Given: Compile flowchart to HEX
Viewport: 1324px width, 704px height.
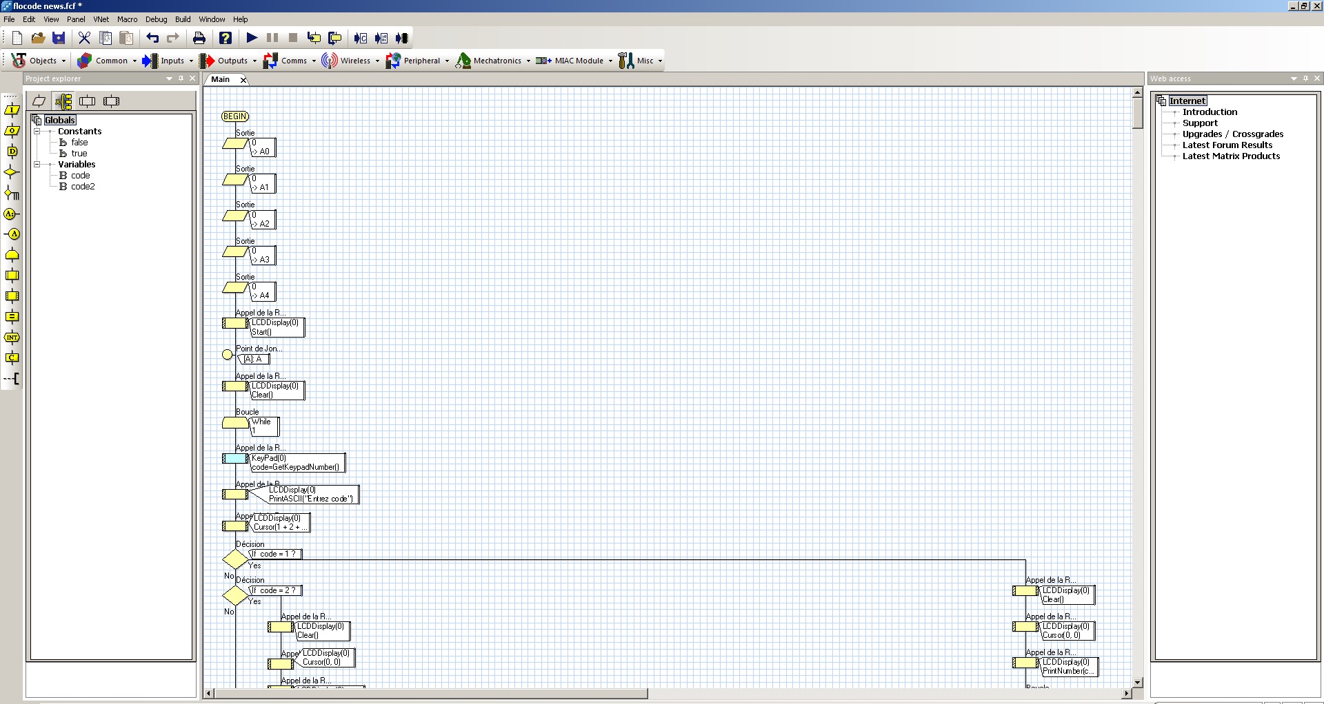Looking at the screenshot, I should coord(381,38).
